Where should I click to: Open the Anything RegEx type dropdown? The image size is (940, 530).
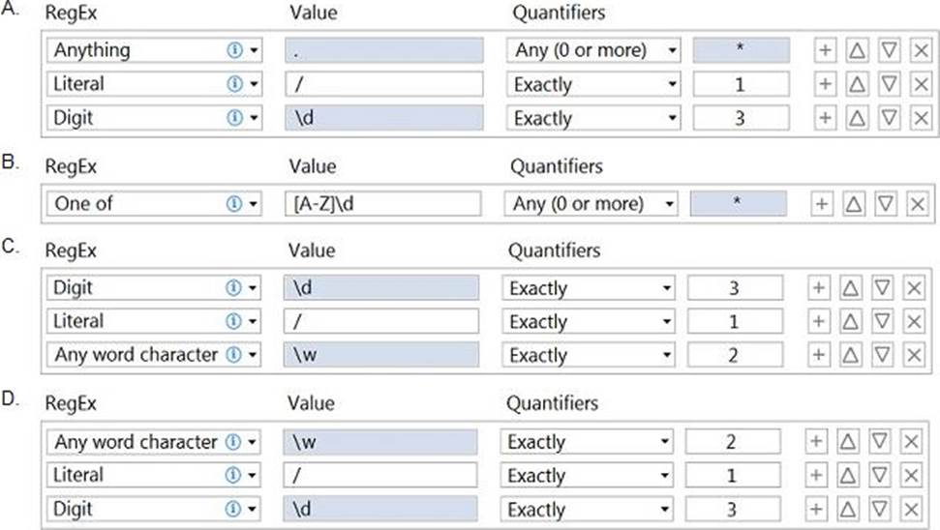tap(254, 49)
